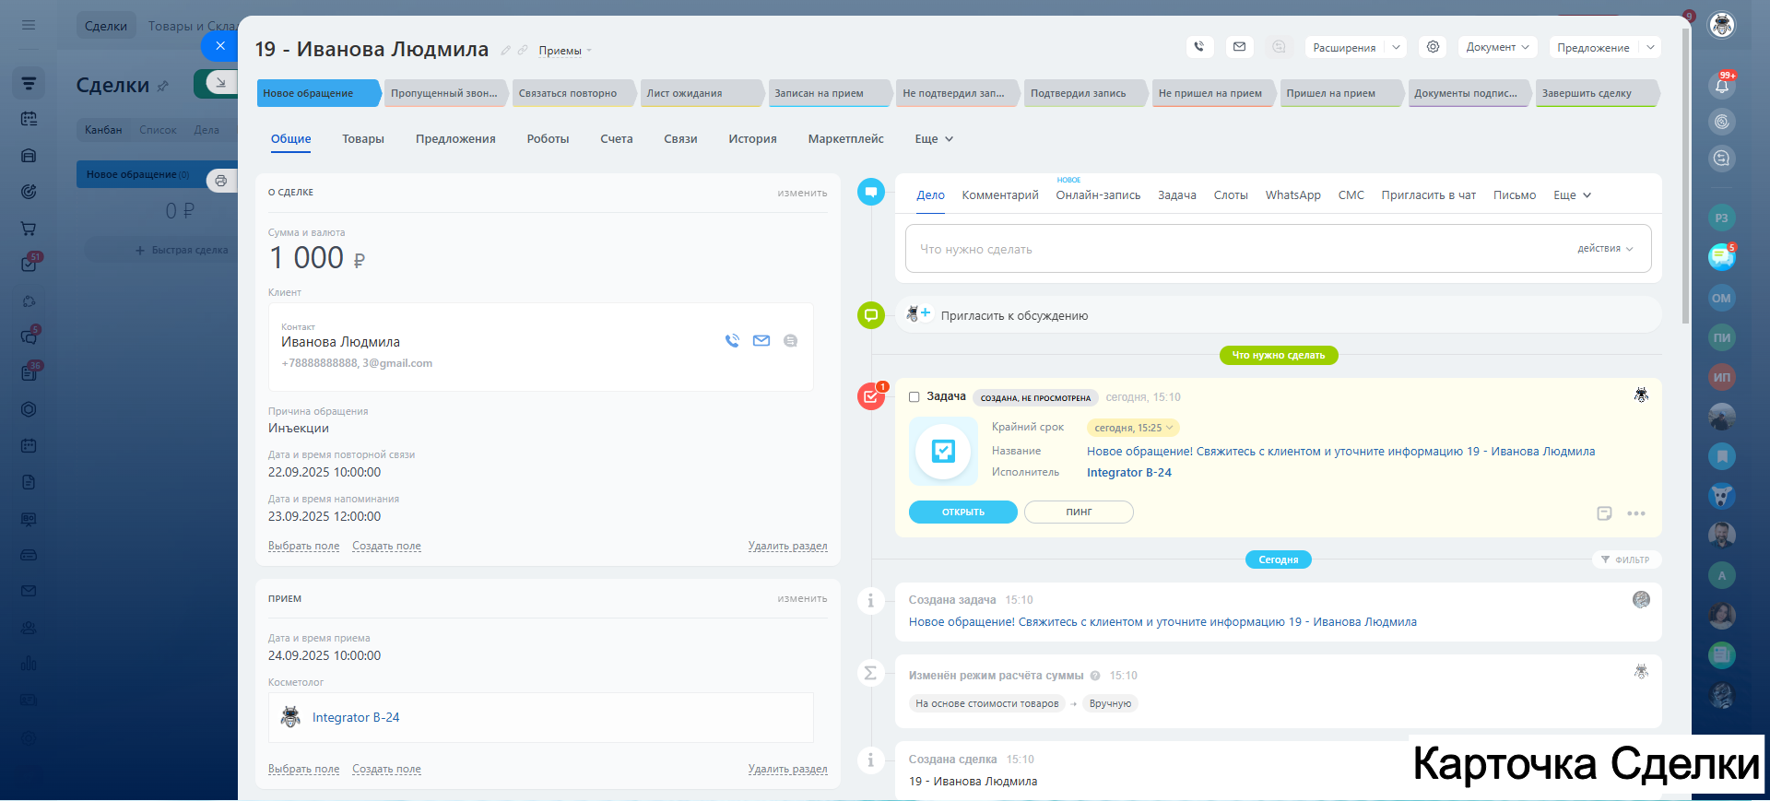This screenshot has height=801, width=1770.
Task: Switch to the Товары tab
Action: [x=362, y=139]
